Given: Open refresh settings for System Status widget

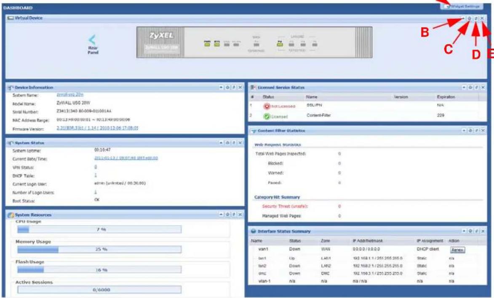Looking at the screenshot, I should 227,143.
